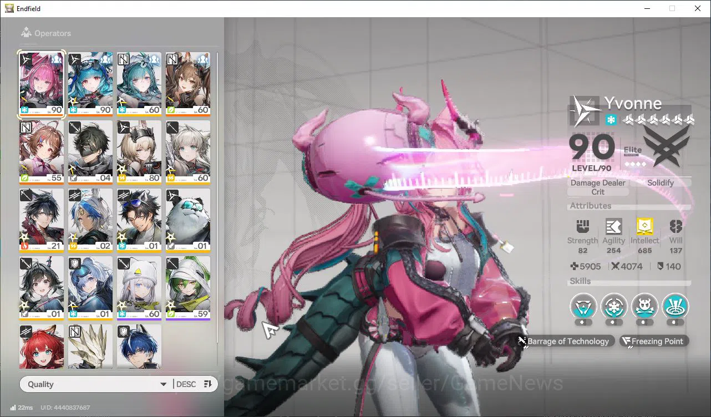Click the Attributes section heading
711x417 pixels.
(x=591, y=206)
